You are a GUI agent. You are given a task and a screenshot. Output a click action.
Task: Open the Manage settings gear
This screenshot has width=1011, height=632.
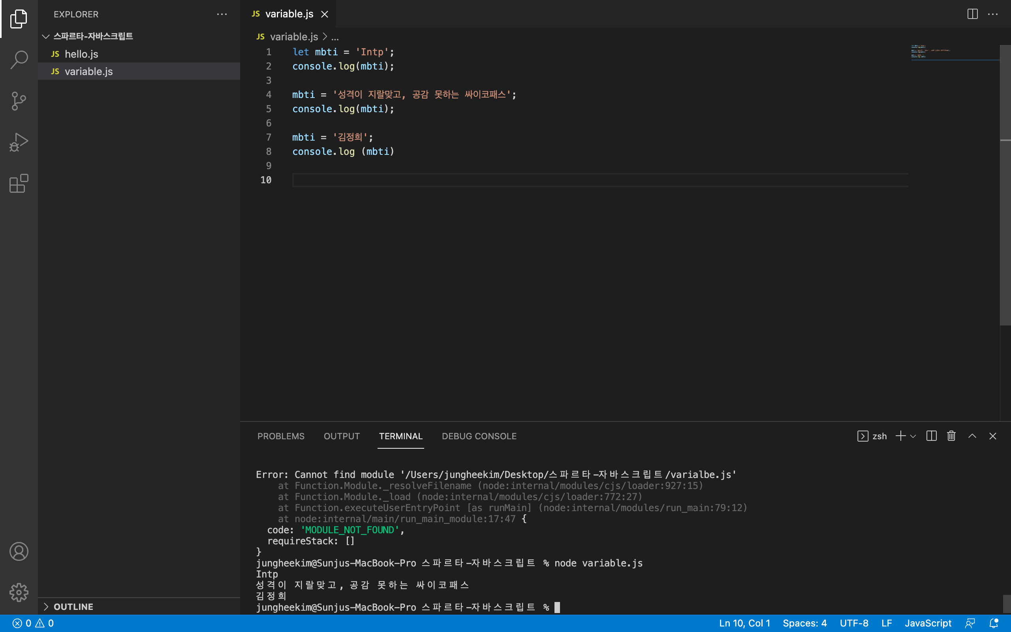coord(19,592)
